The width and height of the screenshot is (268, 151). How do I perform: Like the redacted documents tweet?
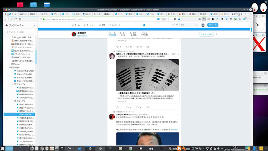pyautogui.click(x=137, y=107)
